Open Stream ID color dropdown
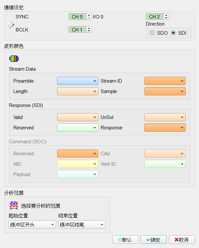This screenshot has width=199, height=248. (x=165, y=81)
